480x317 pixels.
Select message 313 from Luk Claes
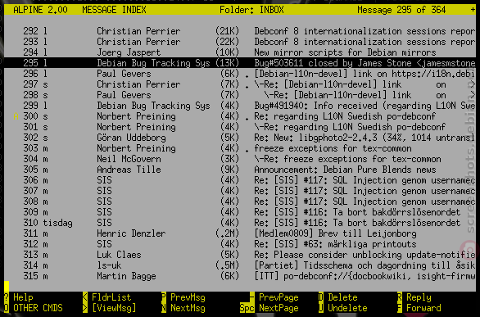pyautogui.click(x=240, y=255)
